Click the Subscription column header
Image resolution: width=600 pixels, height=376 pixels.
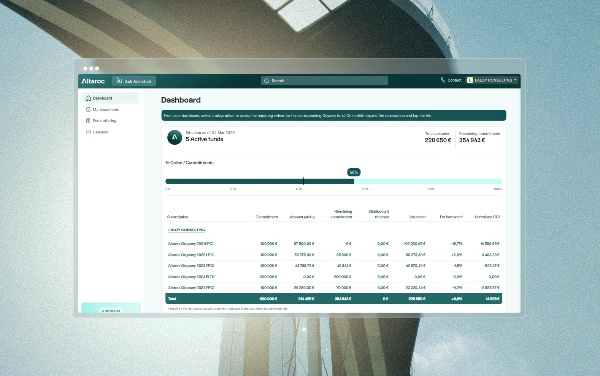click(x=178, y=217)
